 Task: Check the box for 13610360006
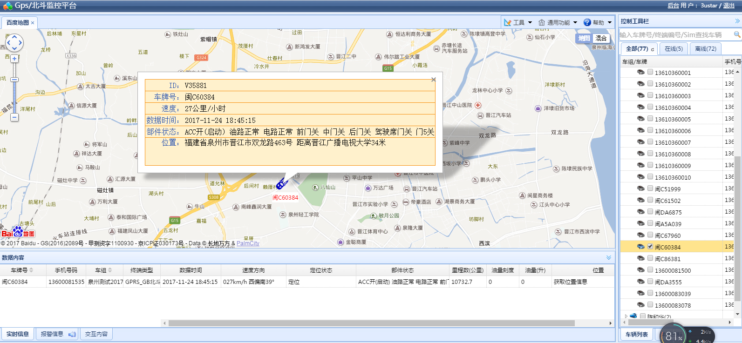(650, 130)
